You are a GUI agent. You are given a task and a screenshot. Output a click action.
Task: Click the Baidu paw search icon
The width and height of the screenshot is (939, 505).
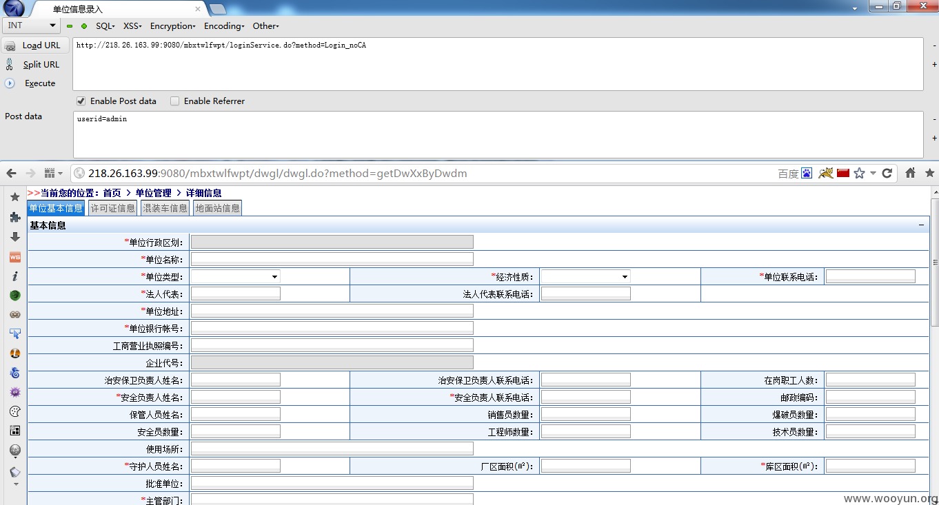click(x=806, y=174)
